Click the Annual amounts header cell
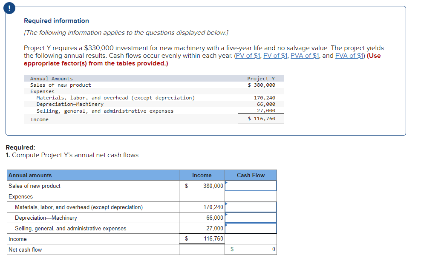This screenshot has width=421, height=272. pos(93,176)
